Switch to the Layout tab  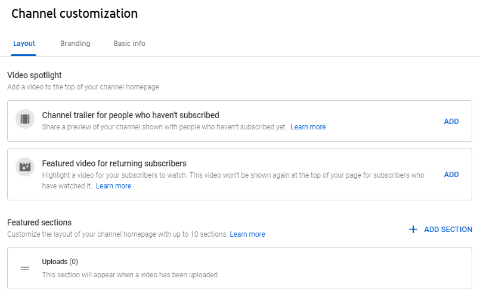(x=24, y=44)
